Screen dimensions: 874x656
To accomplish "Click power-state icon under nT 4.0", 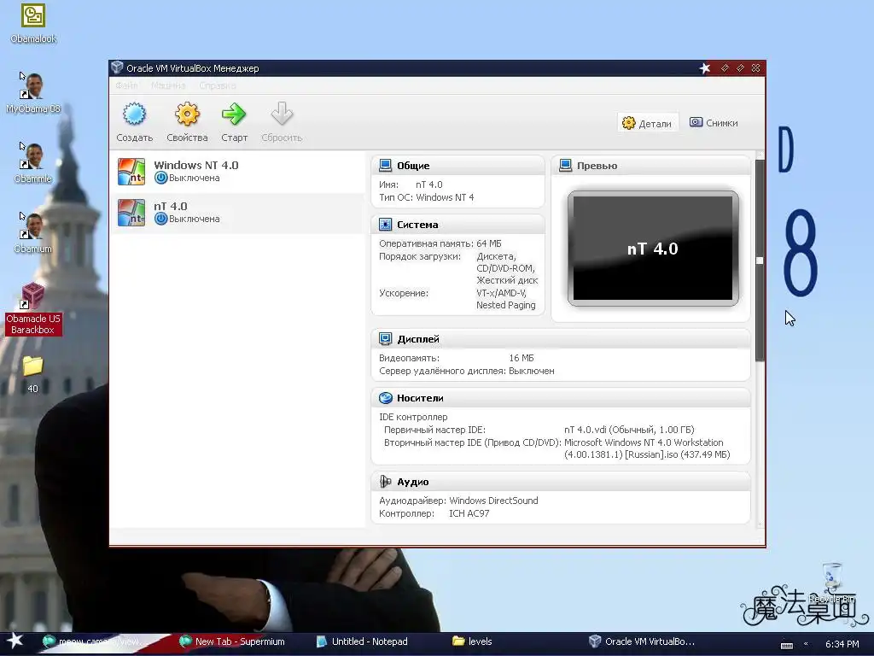I will click(161, 220).
